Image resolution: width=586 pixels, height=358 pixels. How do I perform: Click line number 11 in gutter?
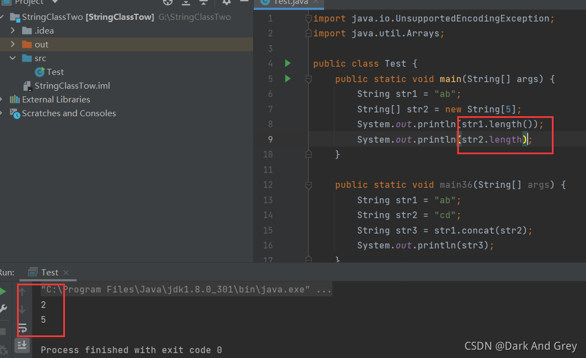(x=267, y=170)
